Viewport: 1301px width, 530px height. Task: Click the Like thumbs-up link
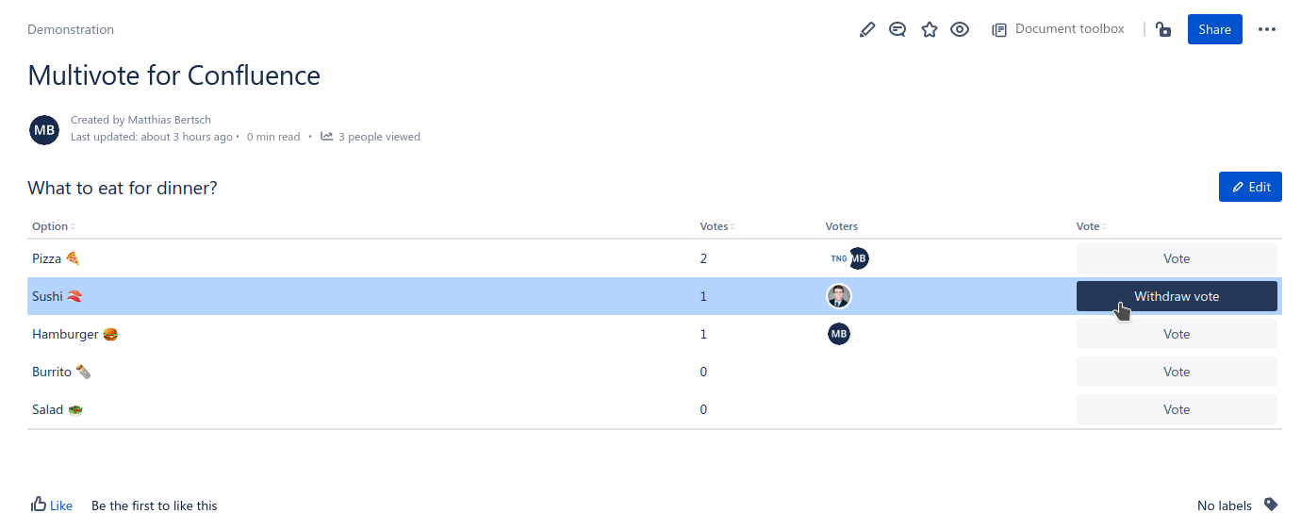pos(52,505)
